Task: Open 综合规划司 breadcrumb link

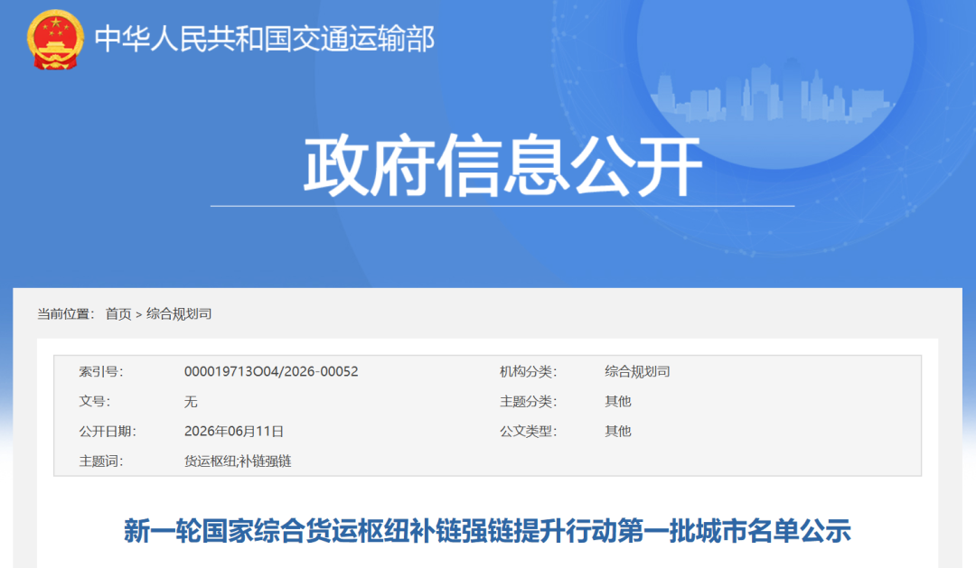Action: click(179, 314)
